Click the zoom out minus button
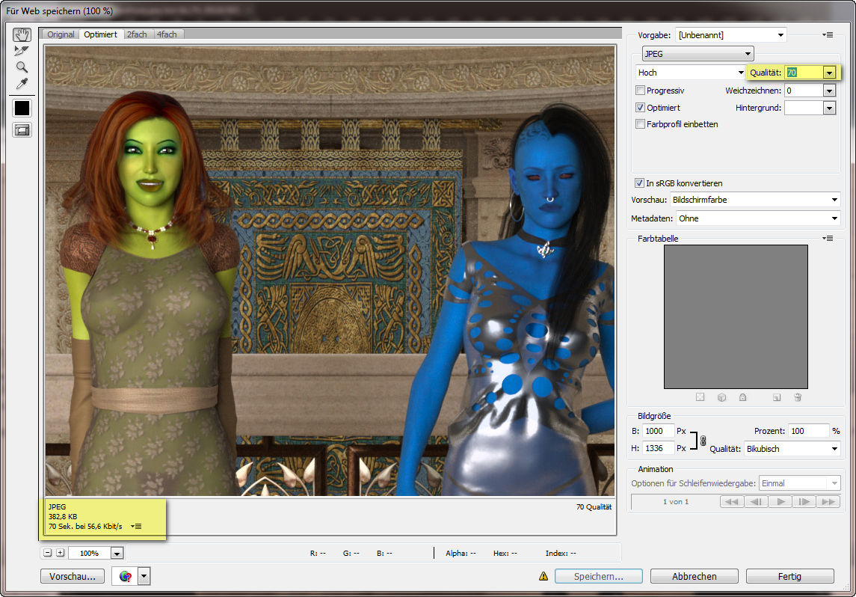 (48, 553)
